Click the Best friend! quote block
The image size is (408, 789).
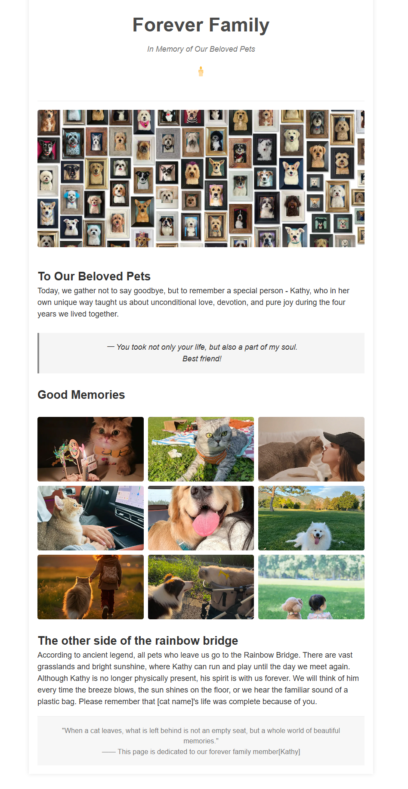click(x=201, y=353)
